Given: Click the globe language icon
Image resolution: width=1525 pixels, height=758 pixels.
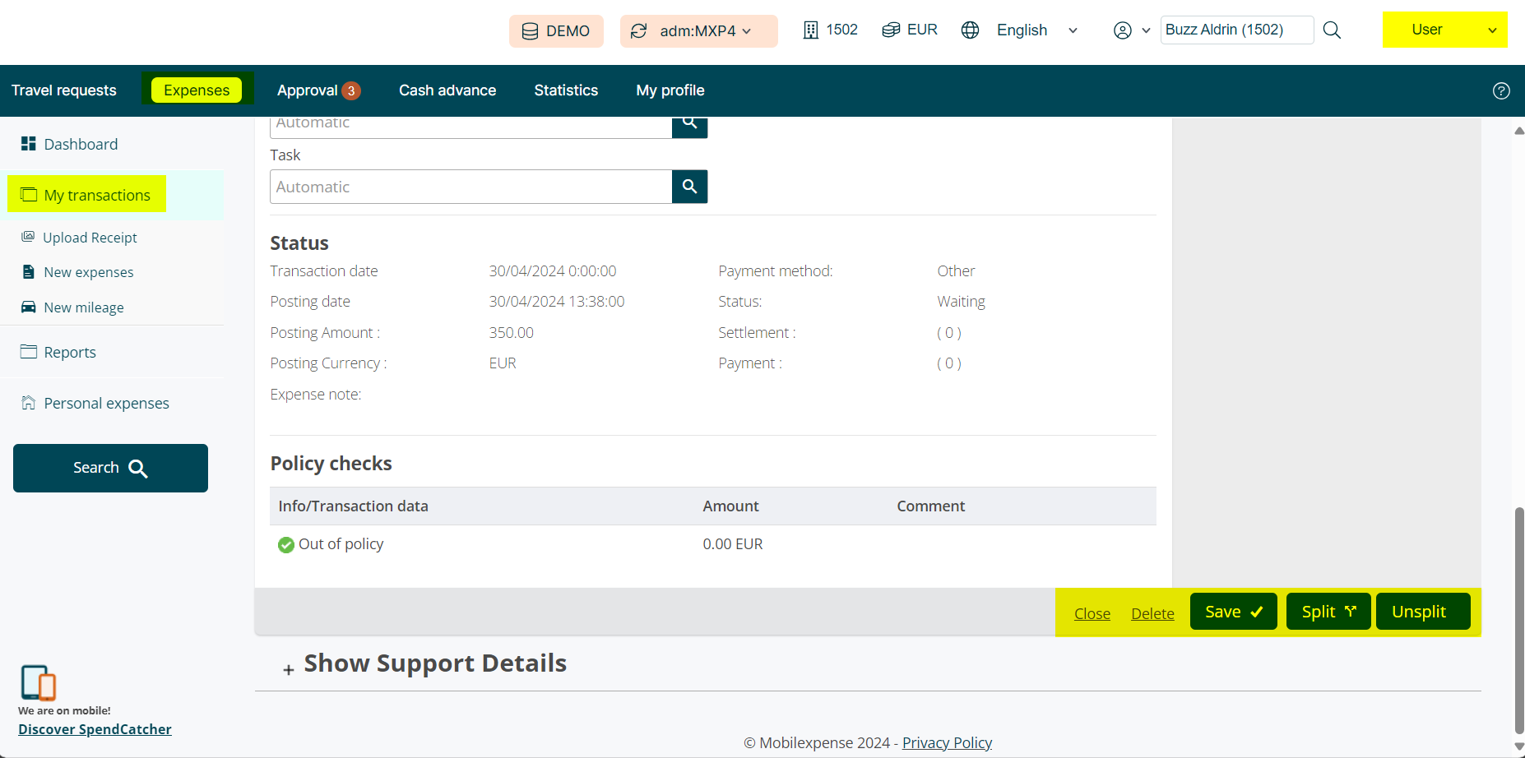Looking at the screenshot, I should tap(971, 30).
